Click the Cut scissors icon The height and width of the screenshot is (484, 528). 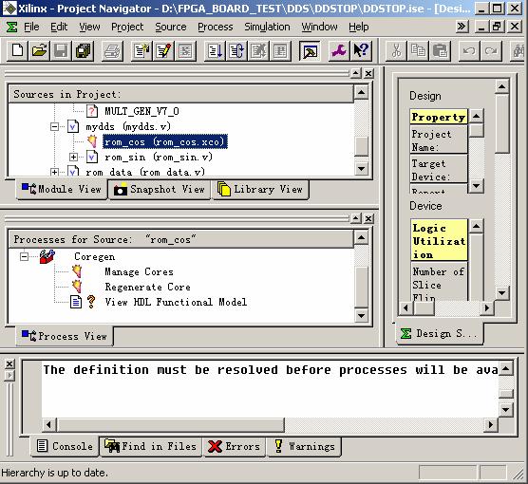pyautogui.click(x=397, y=51)
